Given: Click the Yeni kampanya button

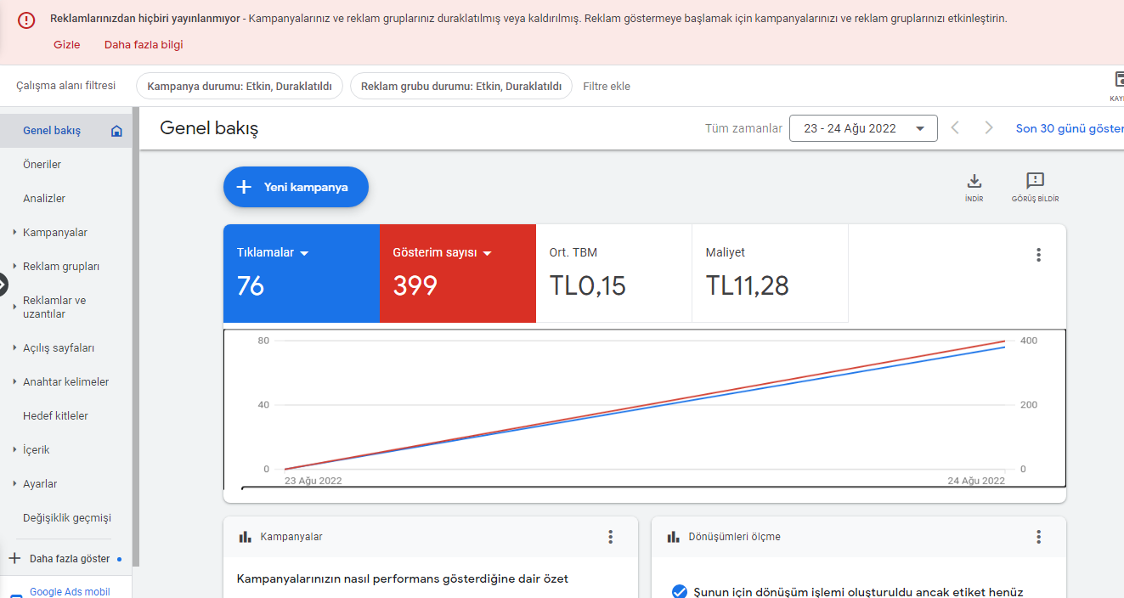Looking at the screenshot, I should tap(296, 187).
